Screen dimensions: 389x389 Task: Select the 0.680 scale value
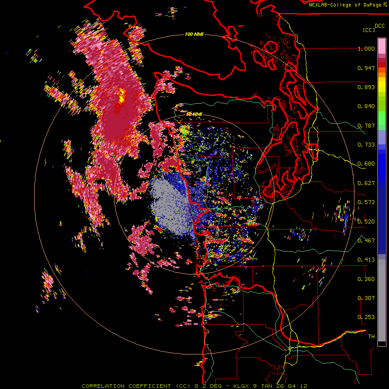click(x=366, y=164)
